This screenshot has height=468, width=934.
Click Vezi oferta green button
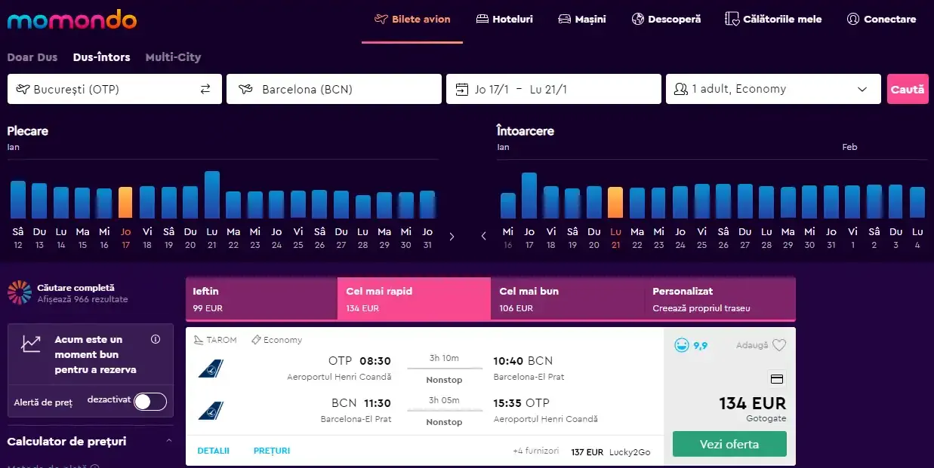pyautogui.click(x=729, y=444)
